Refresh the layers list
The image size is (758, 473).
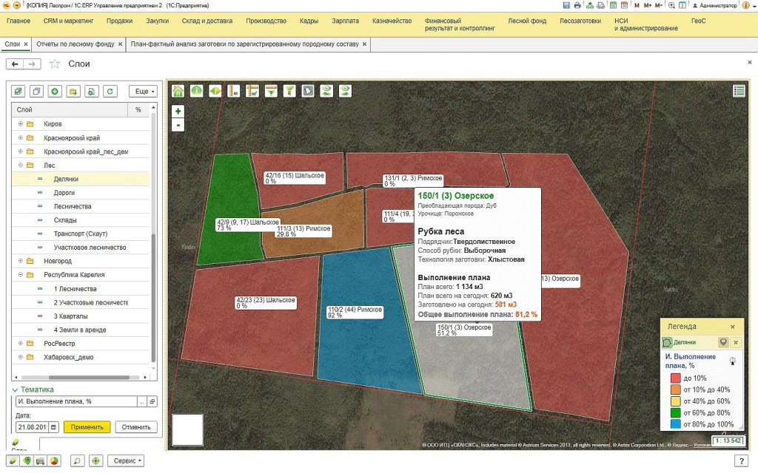tap(110, 91)
